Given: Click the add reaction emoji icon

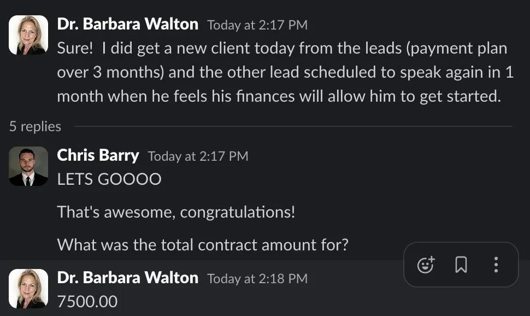Looking at the screenshot, I should pyautogui.click(x=426, y=265).
